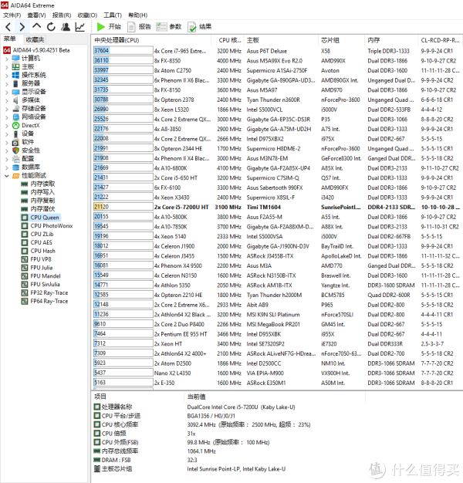Open the FPU SinJulia benchmark
The width and height of the screenshot is (463, 483).
coord(45,284)
